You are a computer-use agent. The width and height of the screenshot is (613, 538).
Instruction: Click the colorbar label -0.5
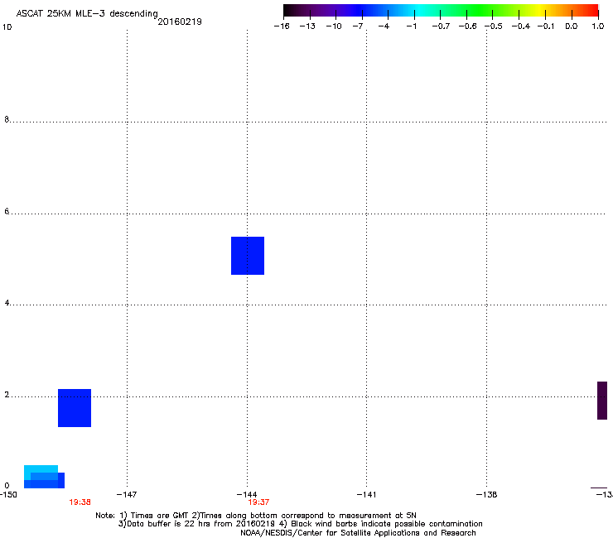(x=494, y=26)
